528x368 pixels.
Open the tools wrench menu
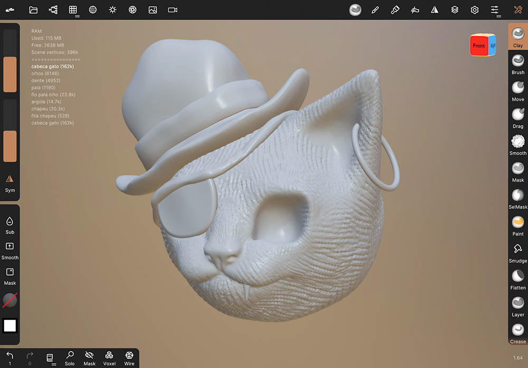click(518, 10)
